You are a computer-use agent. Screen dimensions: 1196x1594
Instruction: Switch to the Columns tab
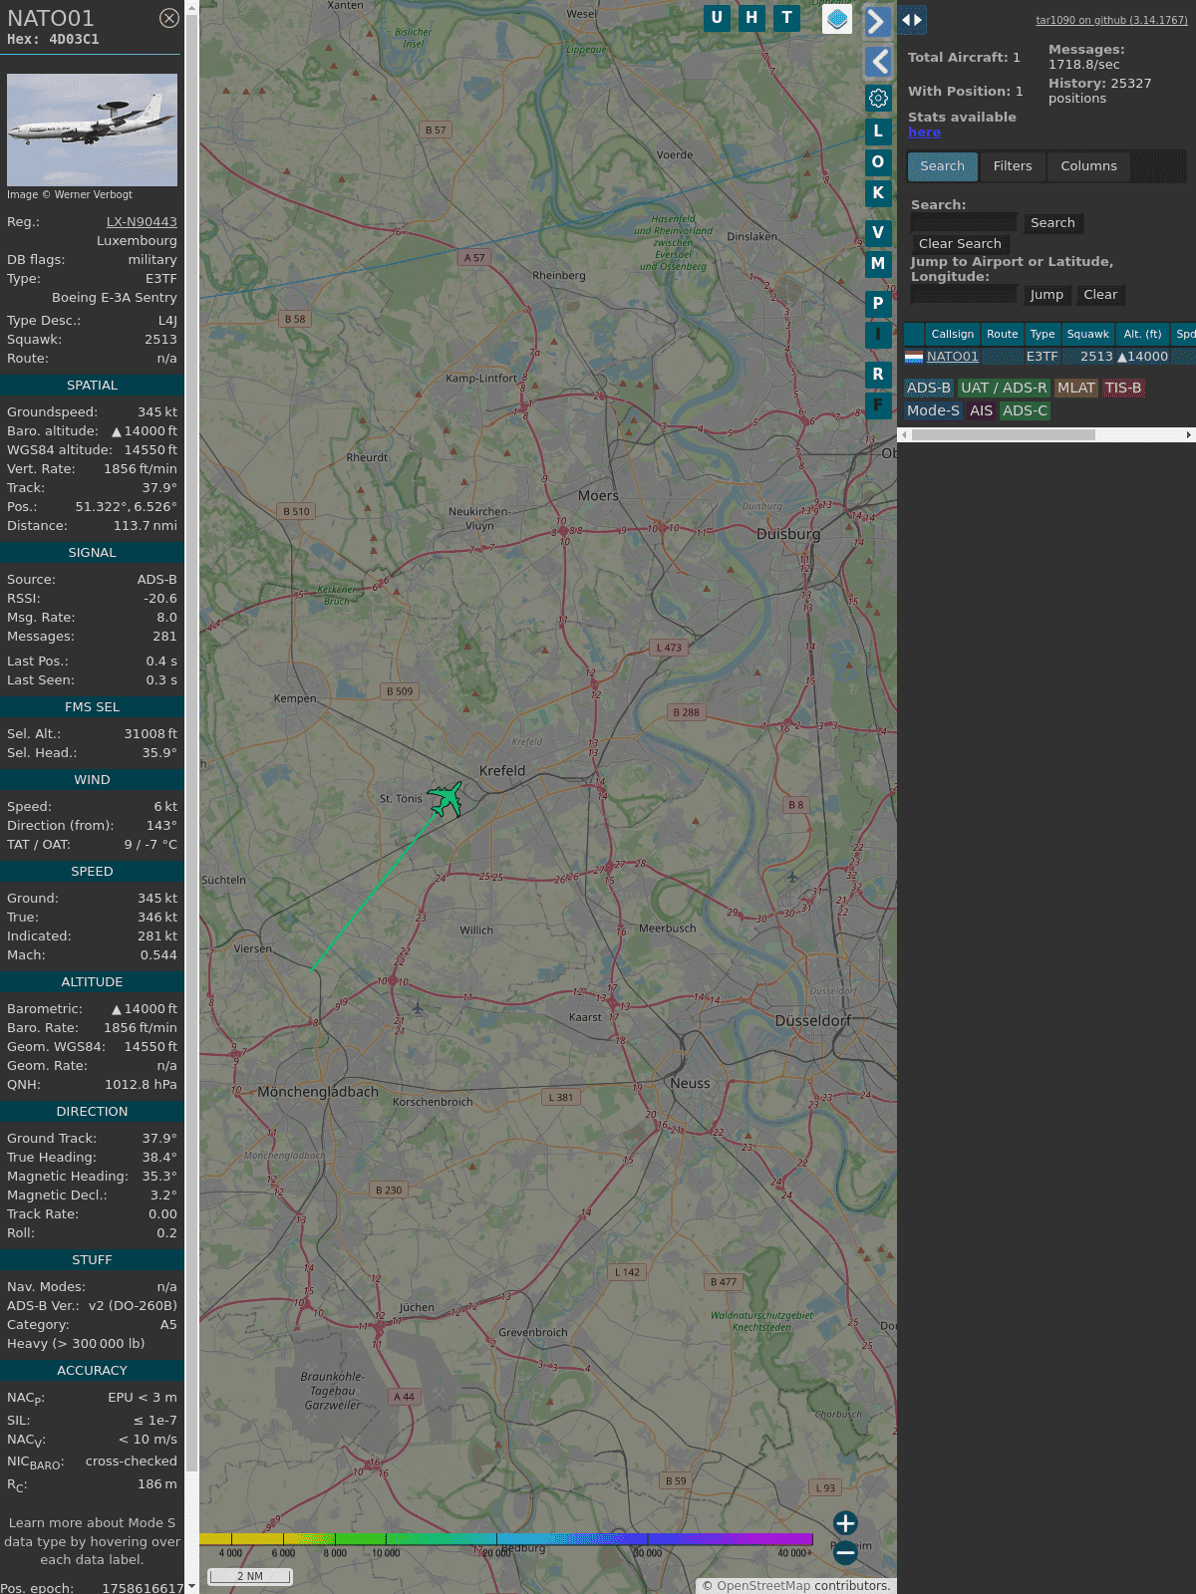coord(1088,166)
